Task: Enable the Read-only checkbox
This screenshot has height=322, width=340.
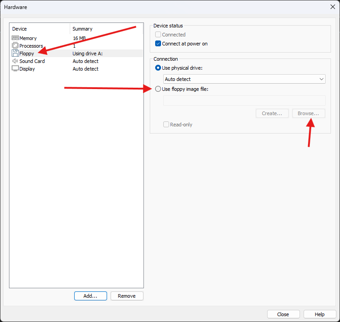Action: pyautogui.click(x=166, y=125)
